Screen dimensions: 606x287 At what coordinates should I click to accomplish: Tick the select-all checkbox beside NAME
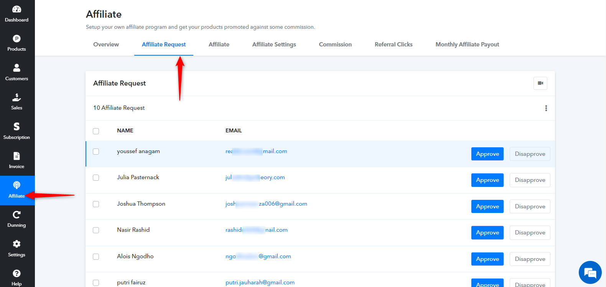coord(96,131)
